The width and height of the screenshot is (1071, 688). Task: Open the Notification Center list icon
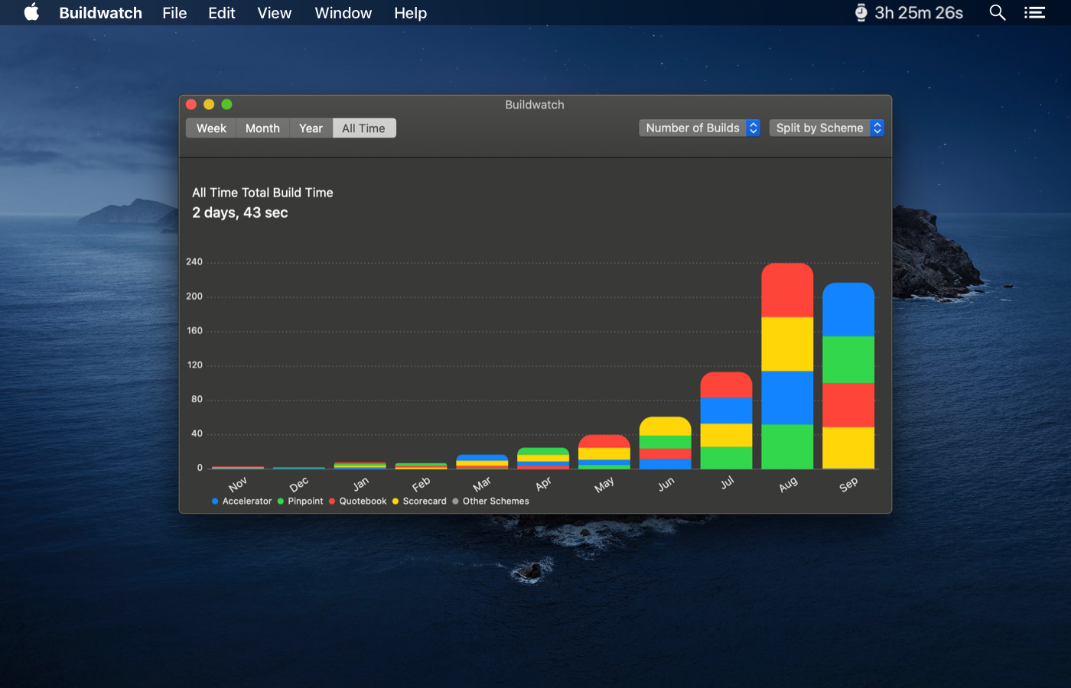[x=1034, y=12]
